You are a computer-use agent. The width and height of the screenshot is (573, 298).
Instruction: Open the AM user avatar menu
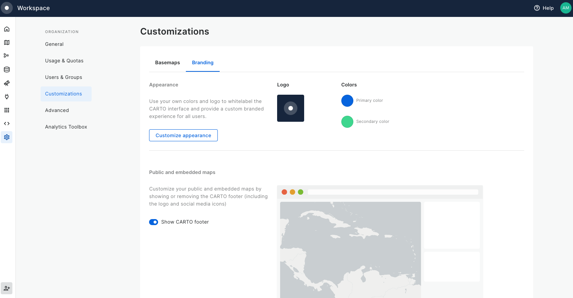(x=565, y=8)
